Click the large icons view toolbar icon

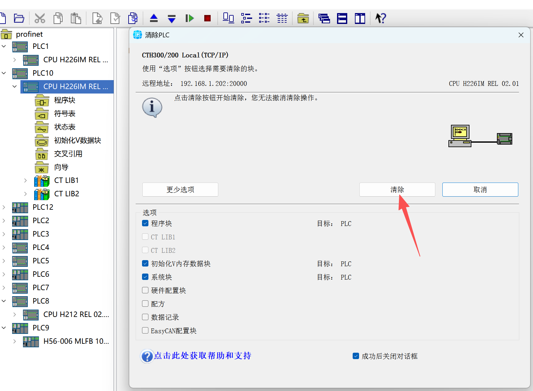pyautogui.click(x=228, y=18)
